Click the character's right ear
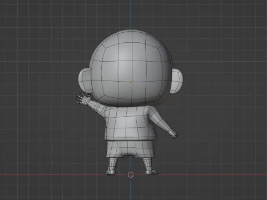267x200 pixels. pyautogui.click(x=177, y=81)
